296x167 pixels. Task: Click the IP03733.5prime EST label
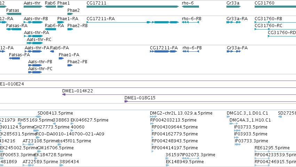251,127
